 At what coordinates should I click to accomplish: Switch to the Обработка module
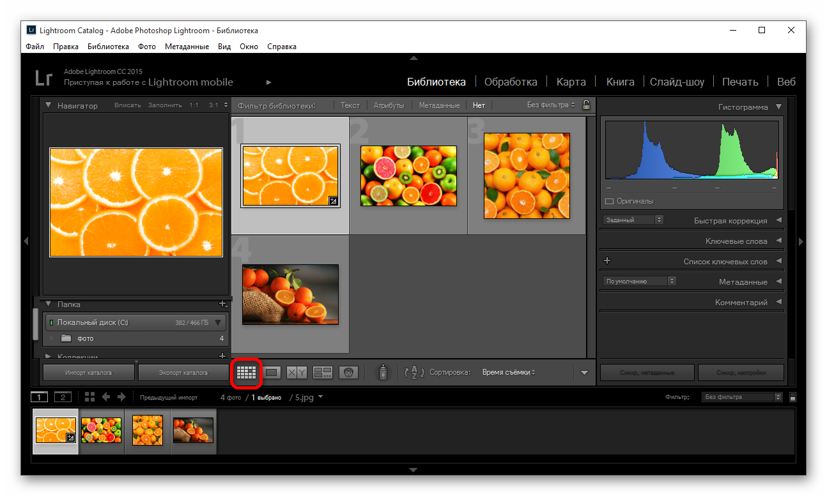pos(510,82)
